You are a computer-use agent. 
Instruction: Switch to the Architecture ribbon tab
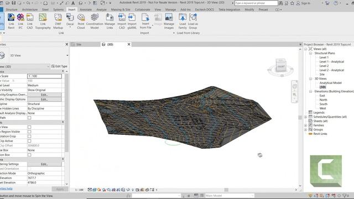tap(30, 10)
